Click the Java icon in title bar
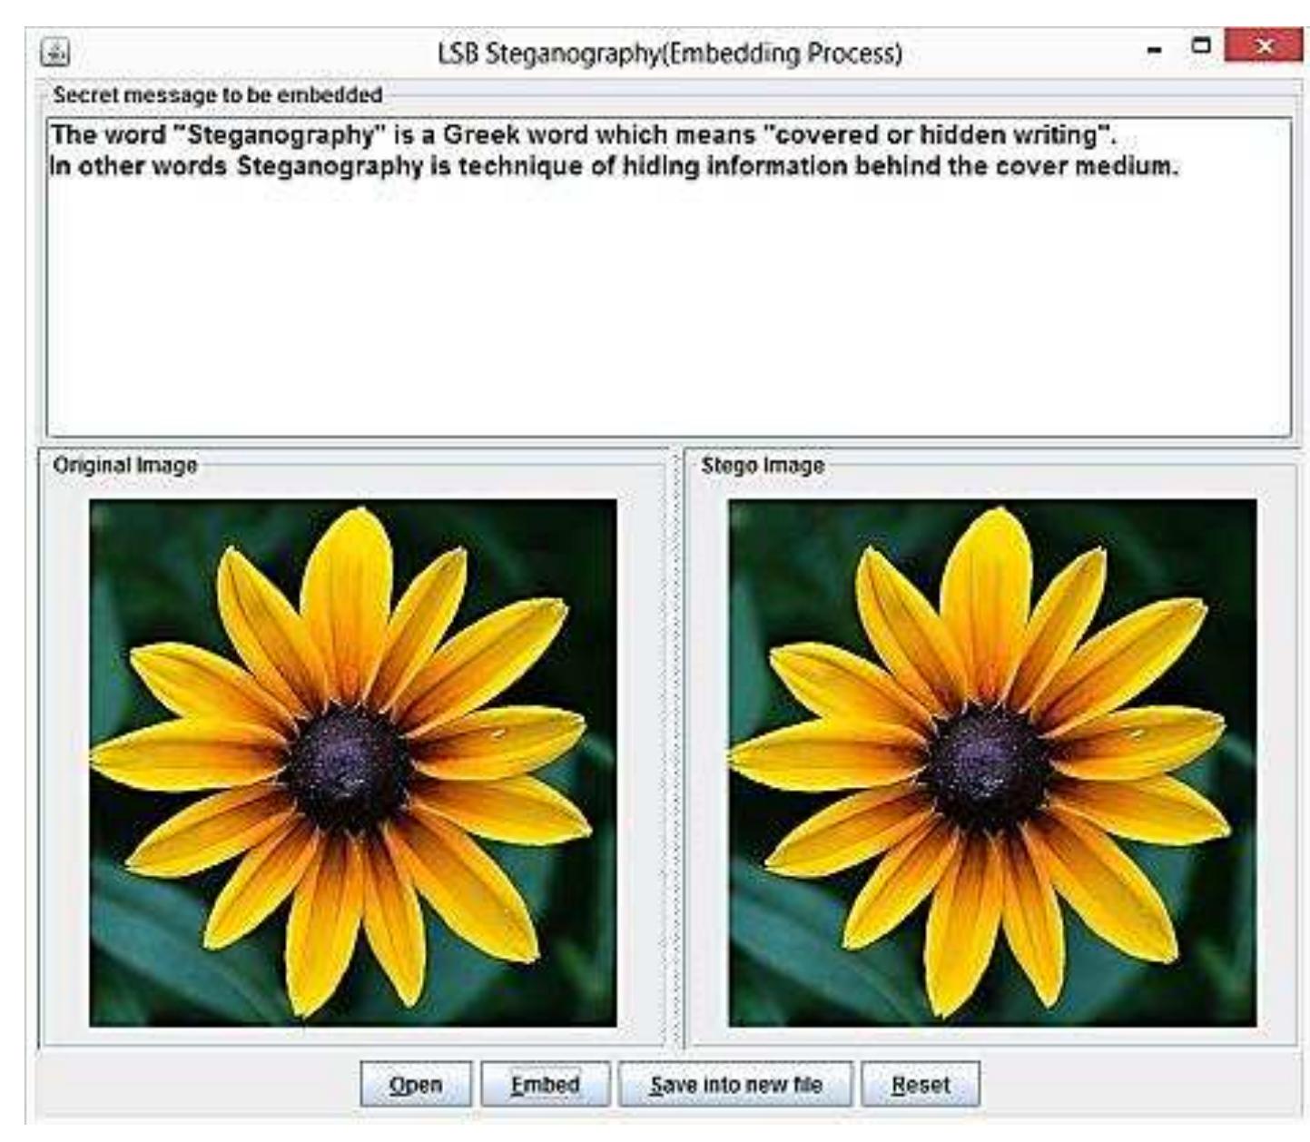The width and height of the screenshot is (1310, 1142). click(56, 53)
